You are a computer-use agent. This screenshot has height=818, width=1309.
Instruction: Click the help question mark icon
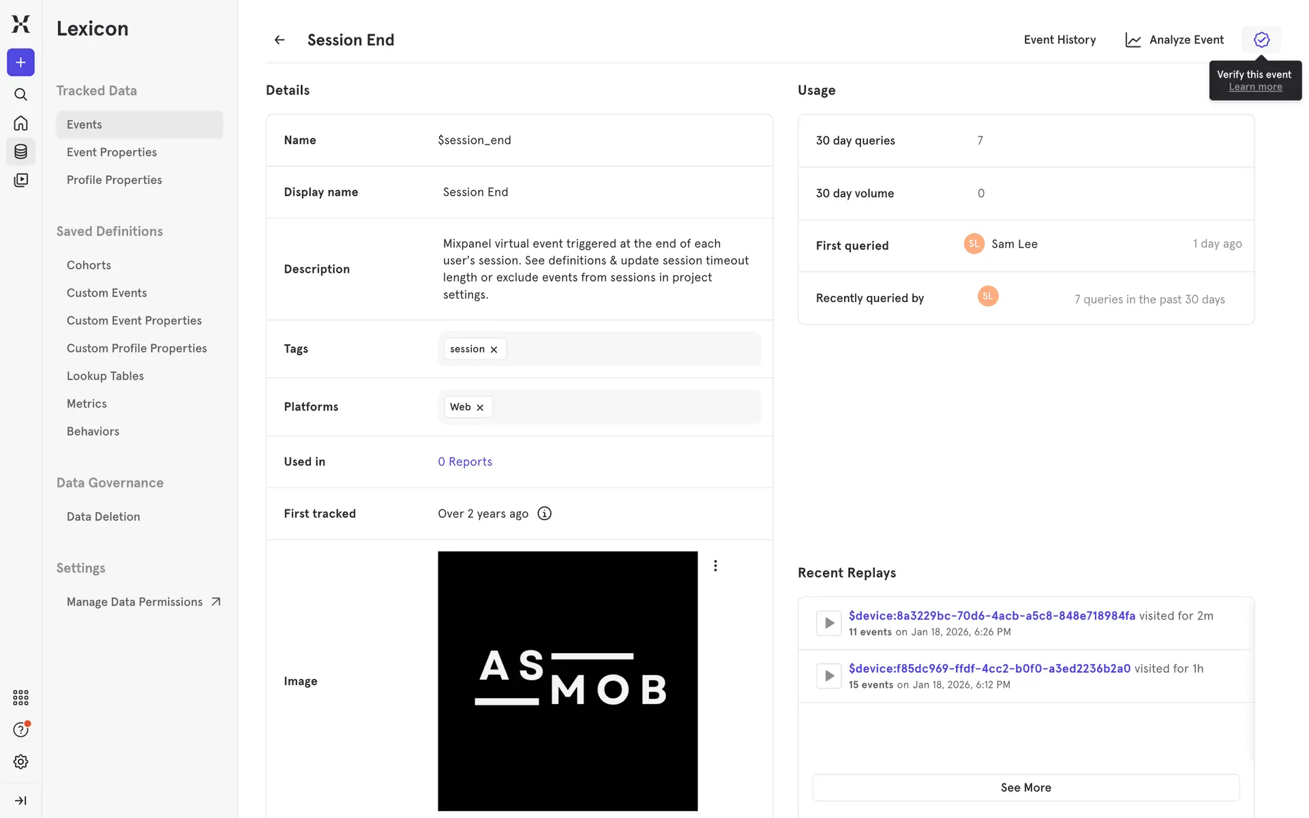pos(20,729)
